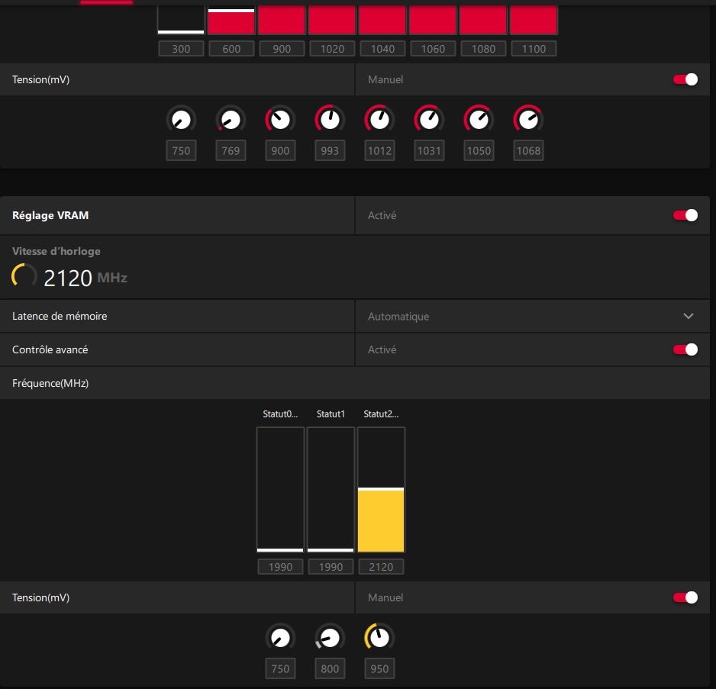Edit the 2120 VRAM frequency field
The height and width of the screenshot is (689, 716).
point(381,567)
